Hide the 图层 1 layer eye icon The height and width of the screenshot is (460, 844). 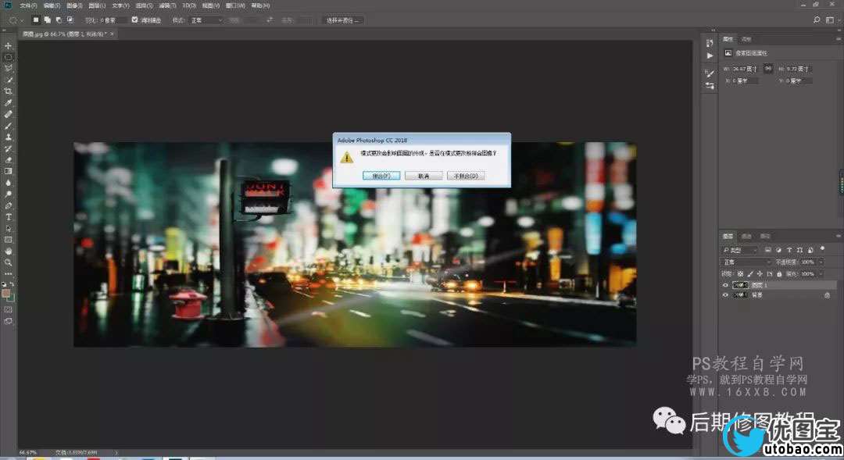(725, 285)
